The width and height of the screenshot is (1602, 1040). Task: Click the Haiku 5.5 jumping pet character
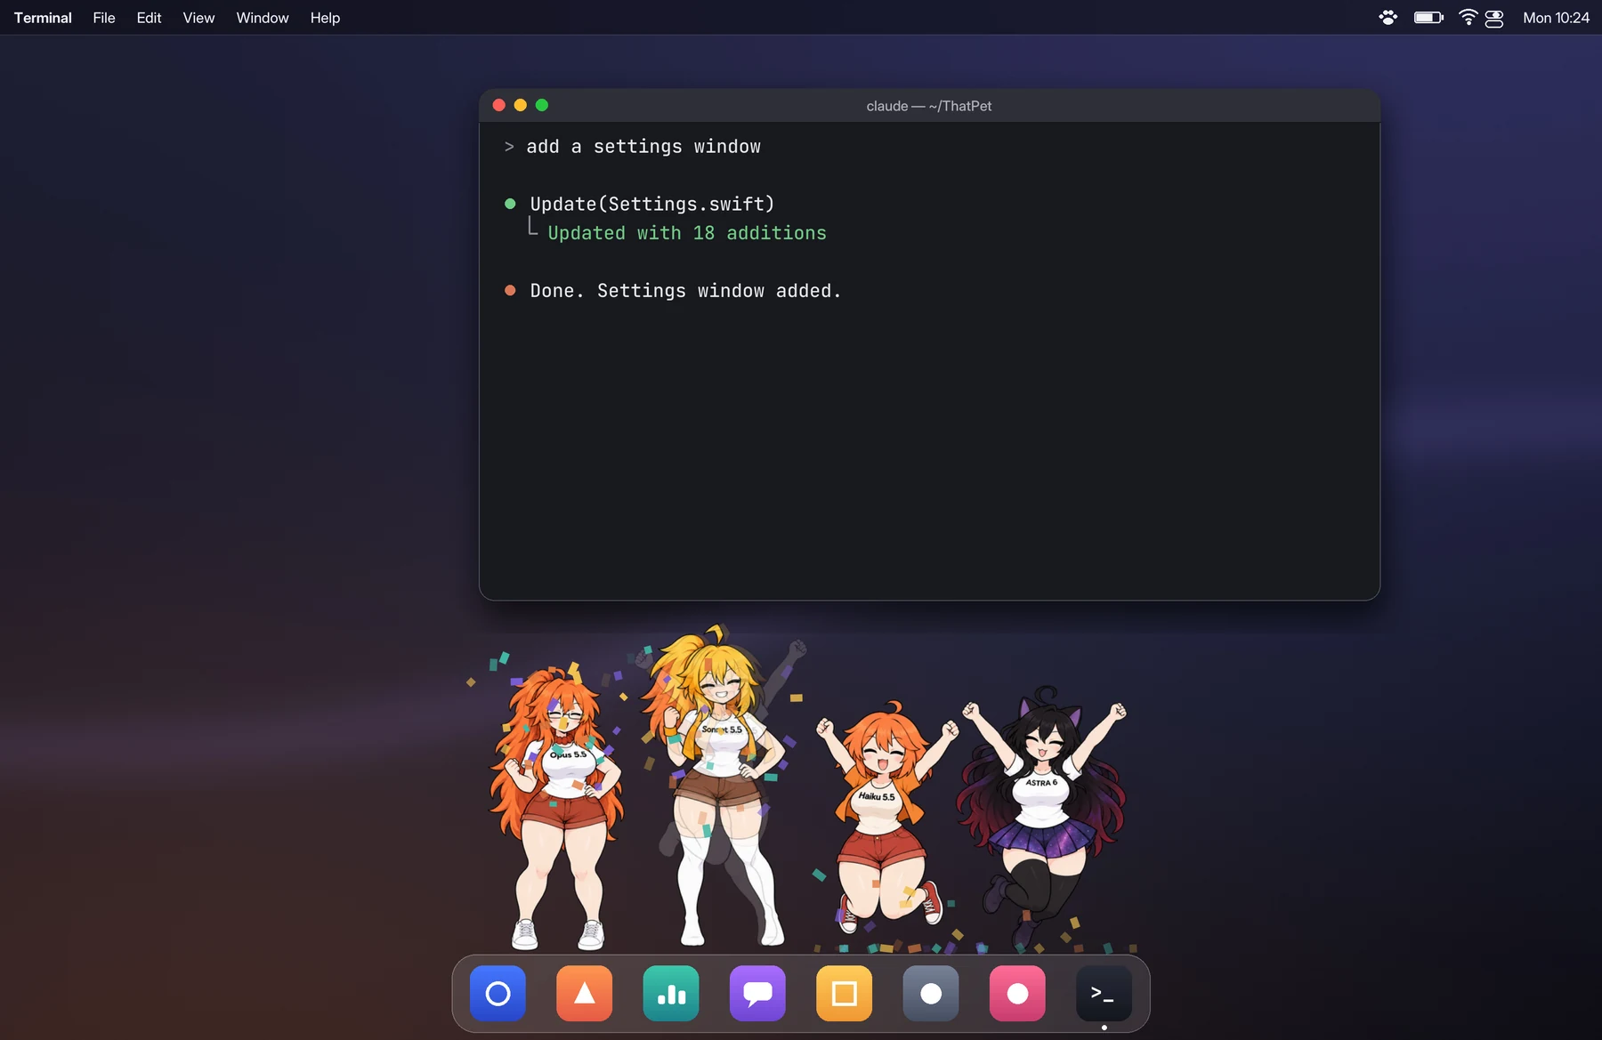click(885, 817)
